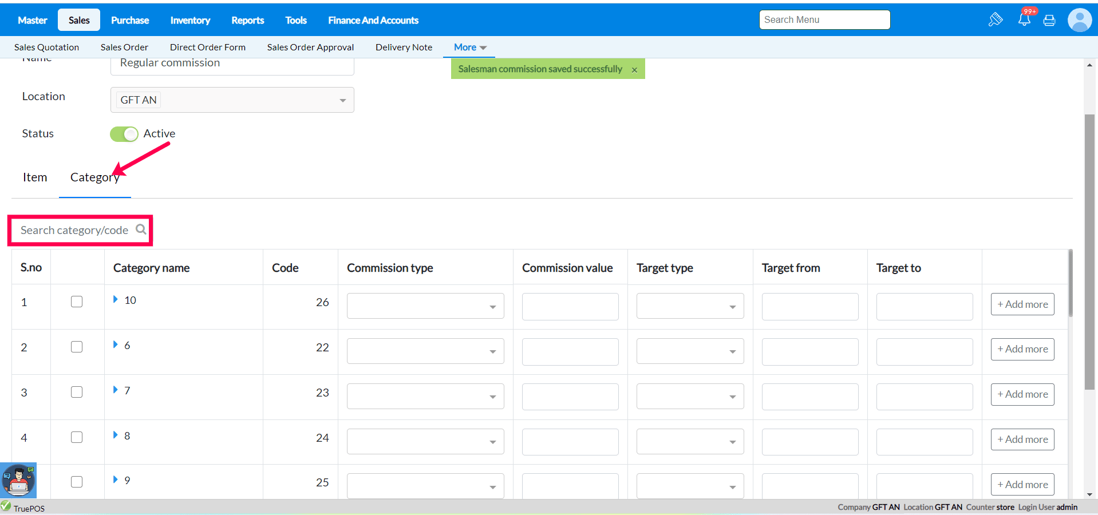
Task: Expand category 10 row
Action: click(116, 299)
